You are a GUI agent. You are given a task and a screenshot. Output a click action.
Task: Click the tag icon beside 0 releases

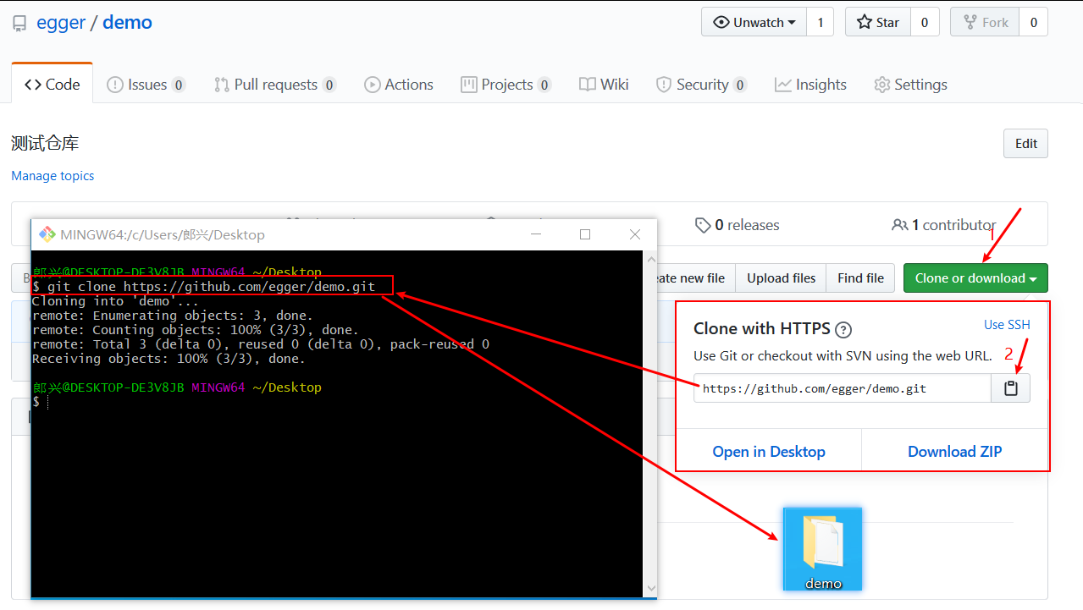[703, 225]
